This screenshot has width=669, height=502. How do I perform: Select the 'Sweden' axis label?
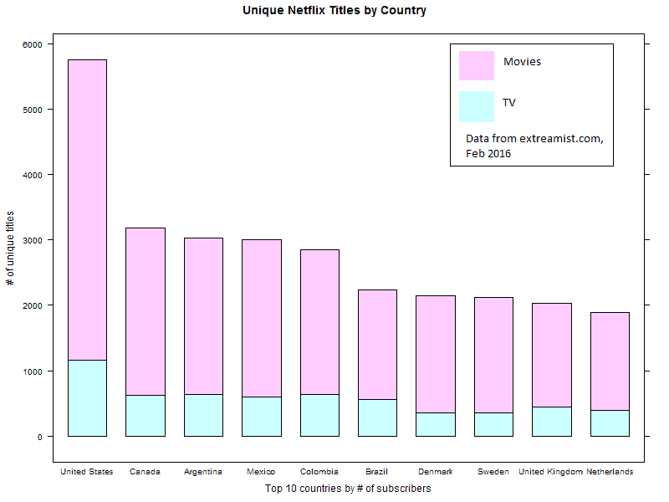(x=493, y=472)
